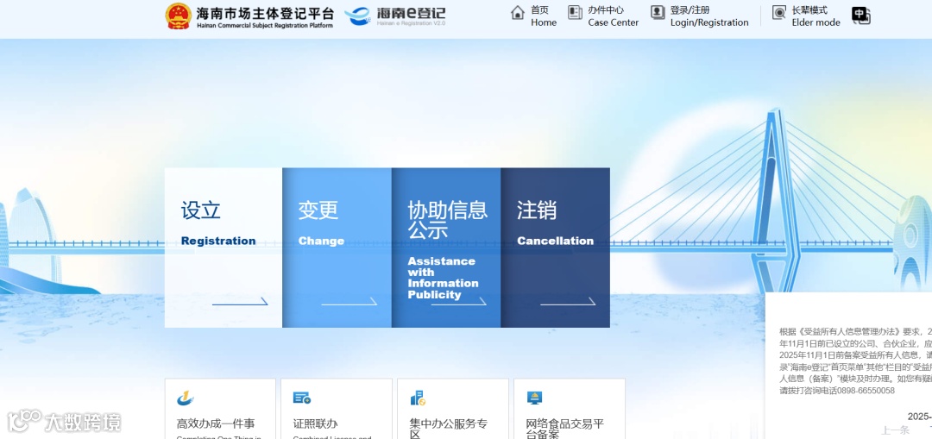The height and width of the screenshot is (439, 932).
Task: Open the 变更 Change tile
Action: [337, 248]
